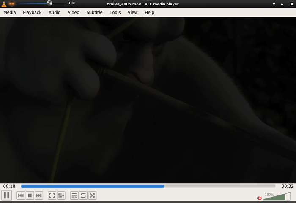Click the VLC cone icon in title bar
Screen dimensions: 296x203
coord(4,4)
